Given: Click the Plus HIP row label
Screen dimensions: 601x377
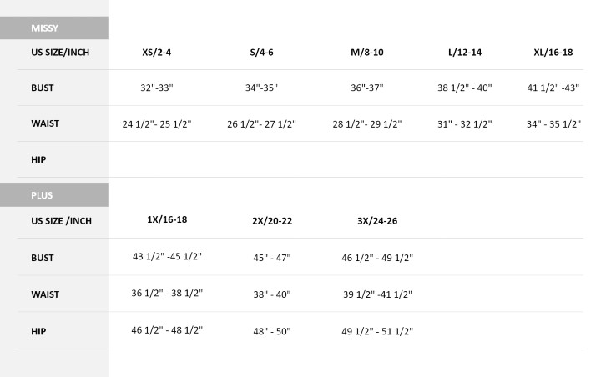Looking at the screenshot, I should pyautogui.click(x=38, y=331).
